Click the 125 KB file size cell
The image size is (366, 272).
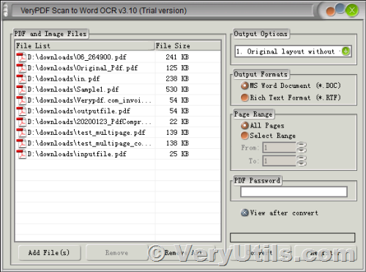177,68
